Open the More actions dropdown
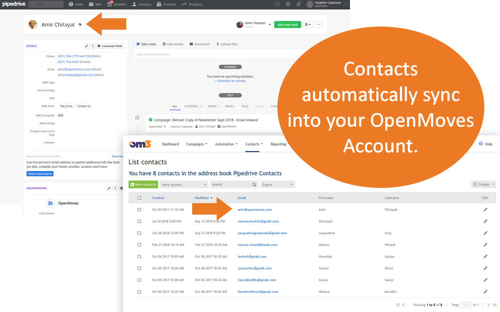 [184, 184]
